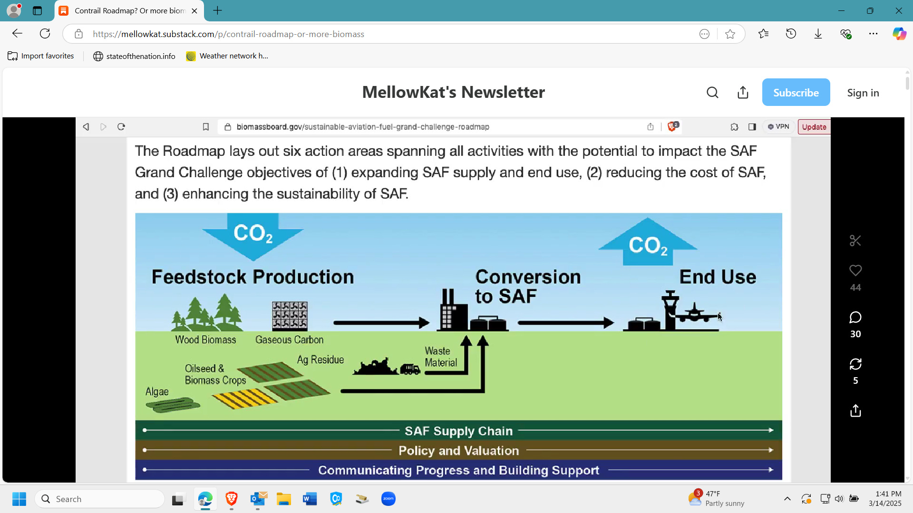Open stateofthenation.info bookmark
Viewport: 913px width, 513px height.
[x=134, y=56]
